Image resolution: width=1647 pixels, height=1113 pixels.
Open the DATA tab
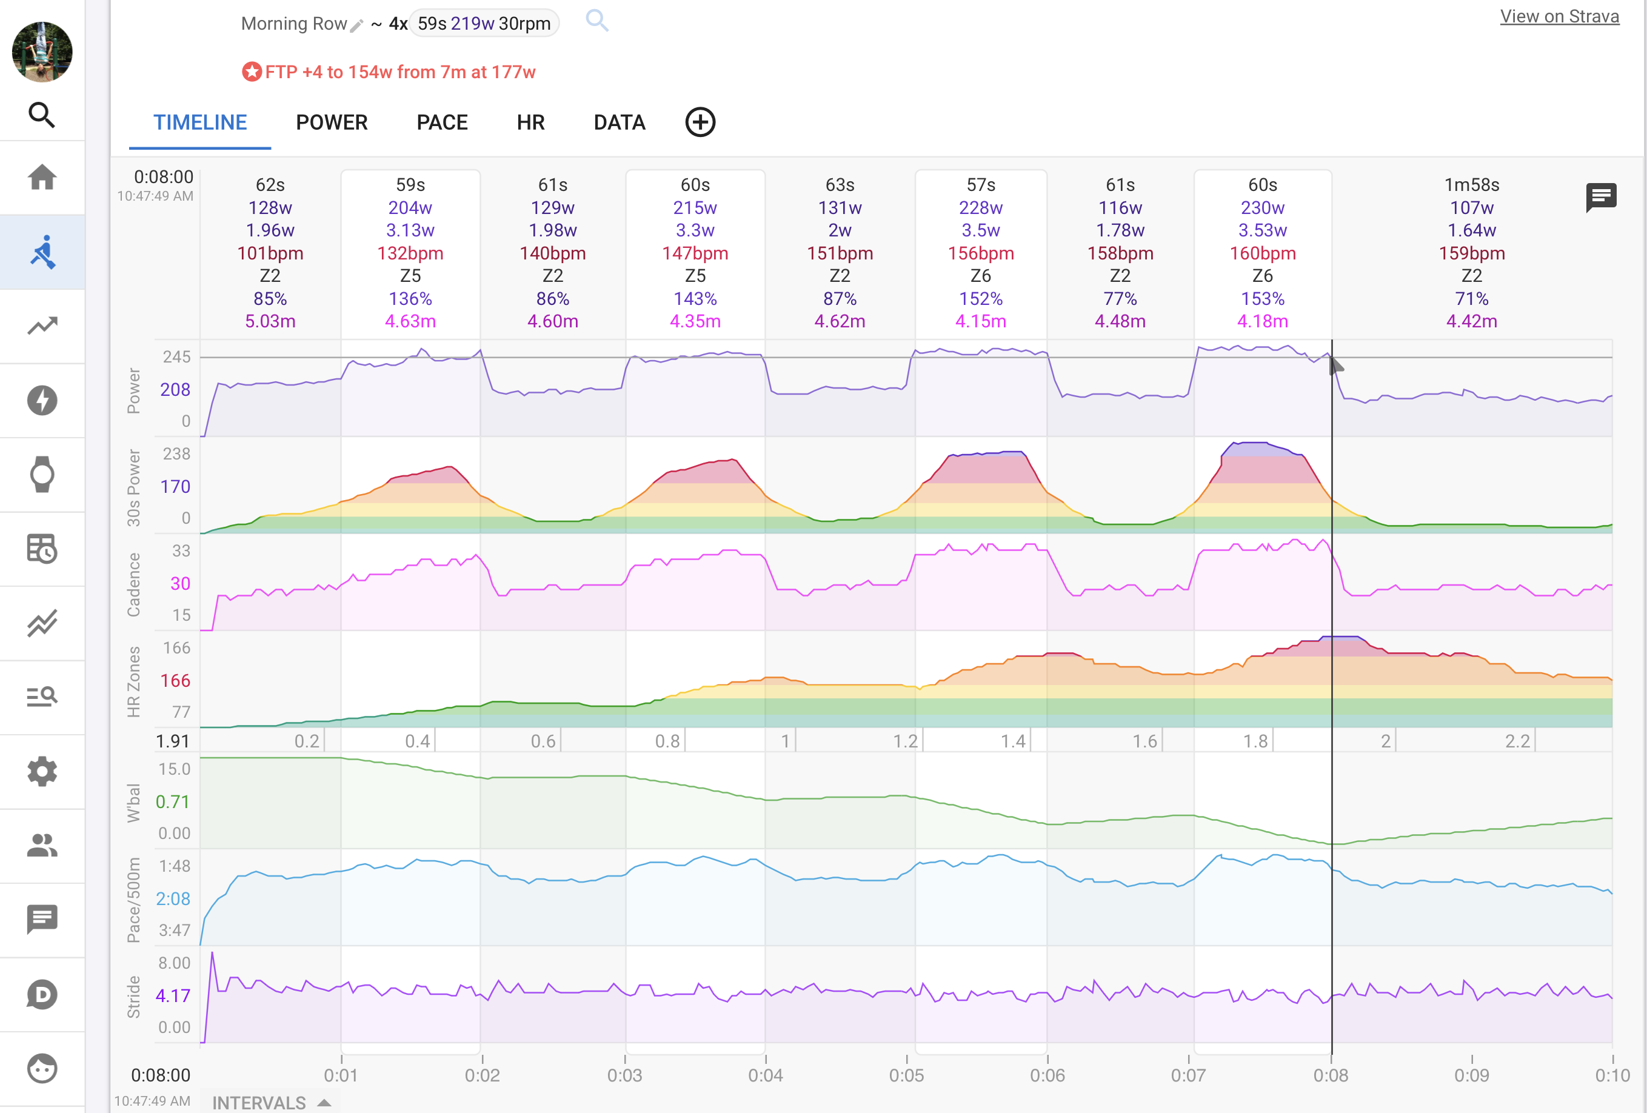(x=619, y=122)
